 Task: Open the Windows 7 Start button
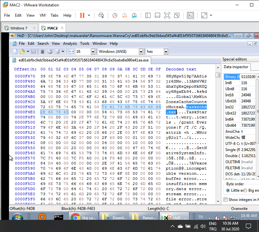pyautogui.click(x=18, y=216)
